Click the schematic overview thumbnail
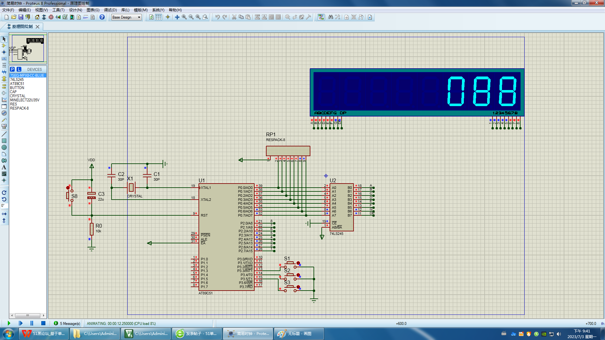Image resolution: width=605 pixels, height=340 pixels. coord(28,48)
